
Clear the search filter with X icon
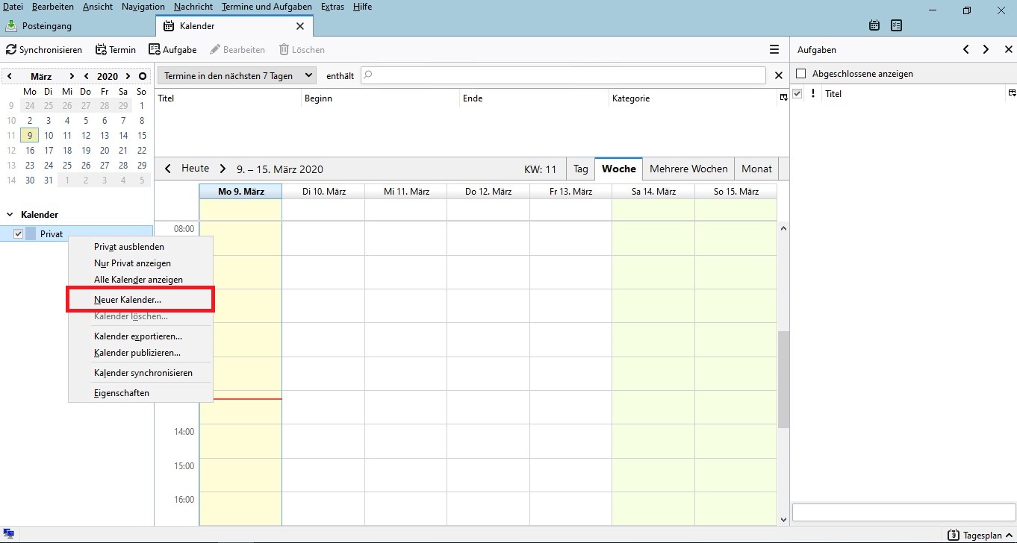[x=779, y=75]
